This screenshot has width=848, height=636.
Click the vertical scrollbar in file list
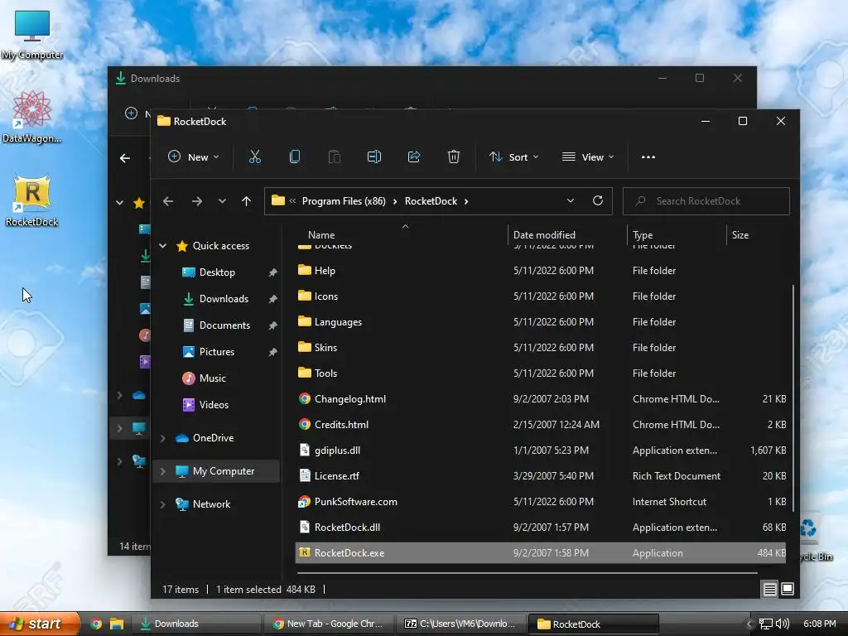pyautogui.click(x=793, y=397)
